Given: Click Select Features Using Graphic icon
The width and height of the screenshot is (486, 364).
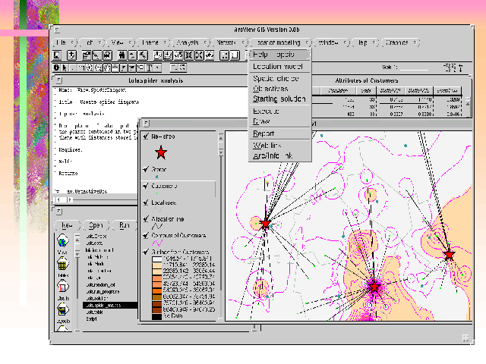Looking at the screenshot, I should tap(225, 55).
